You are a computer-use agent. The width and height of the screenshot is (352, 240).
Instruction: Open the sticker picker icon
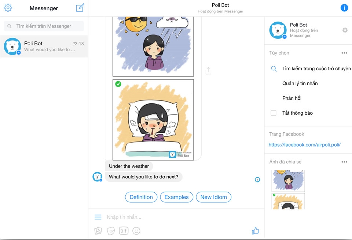[111, 231]
